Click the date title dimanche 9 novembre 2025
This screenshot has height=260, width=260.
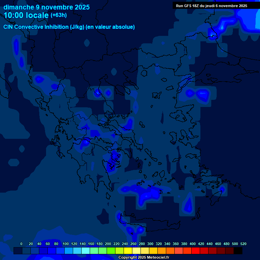pyautogui.click(x=46, y=7)
